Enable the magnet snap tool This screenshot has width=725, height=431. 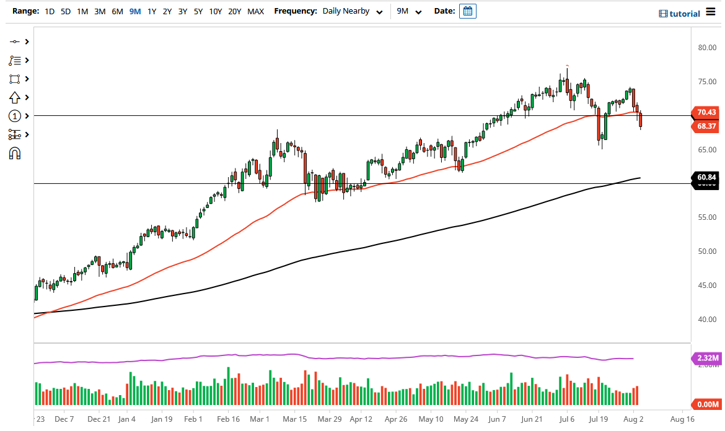click(15, 152)
